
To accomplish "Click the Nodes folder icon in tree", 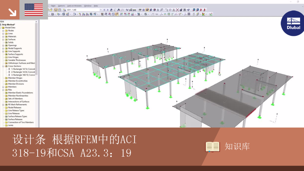I will point(6,31).
